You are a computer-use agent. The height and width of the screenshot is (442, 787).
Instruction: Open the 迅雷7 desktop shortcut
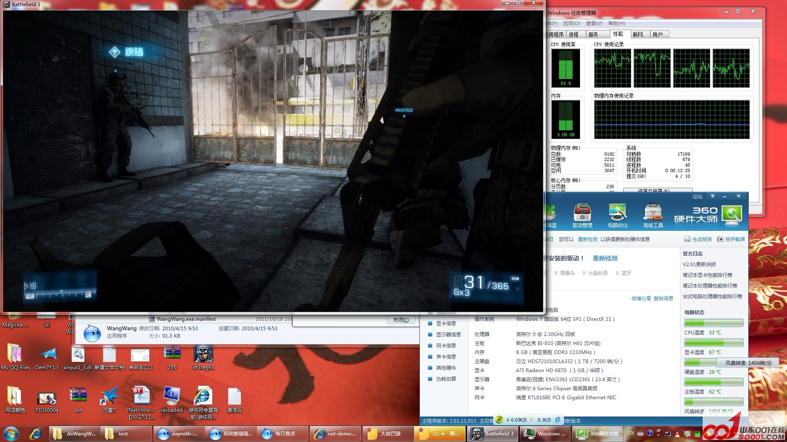pyautogui.click(x=109, y=398)
